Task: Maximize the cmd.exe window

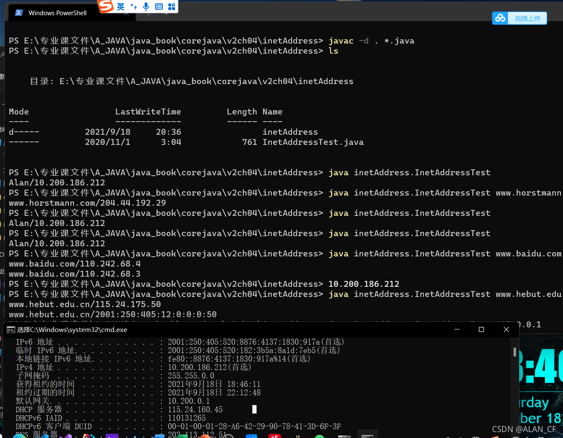Action: (481, 329)
